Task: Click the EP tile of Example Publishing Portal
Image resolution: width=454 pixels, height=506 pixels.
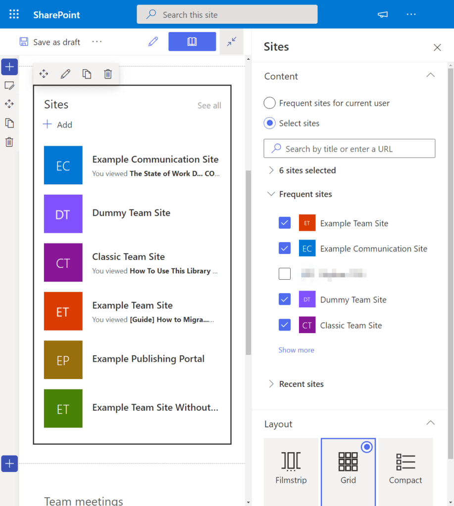Action: pyautogui.click(x=63, y=360)
